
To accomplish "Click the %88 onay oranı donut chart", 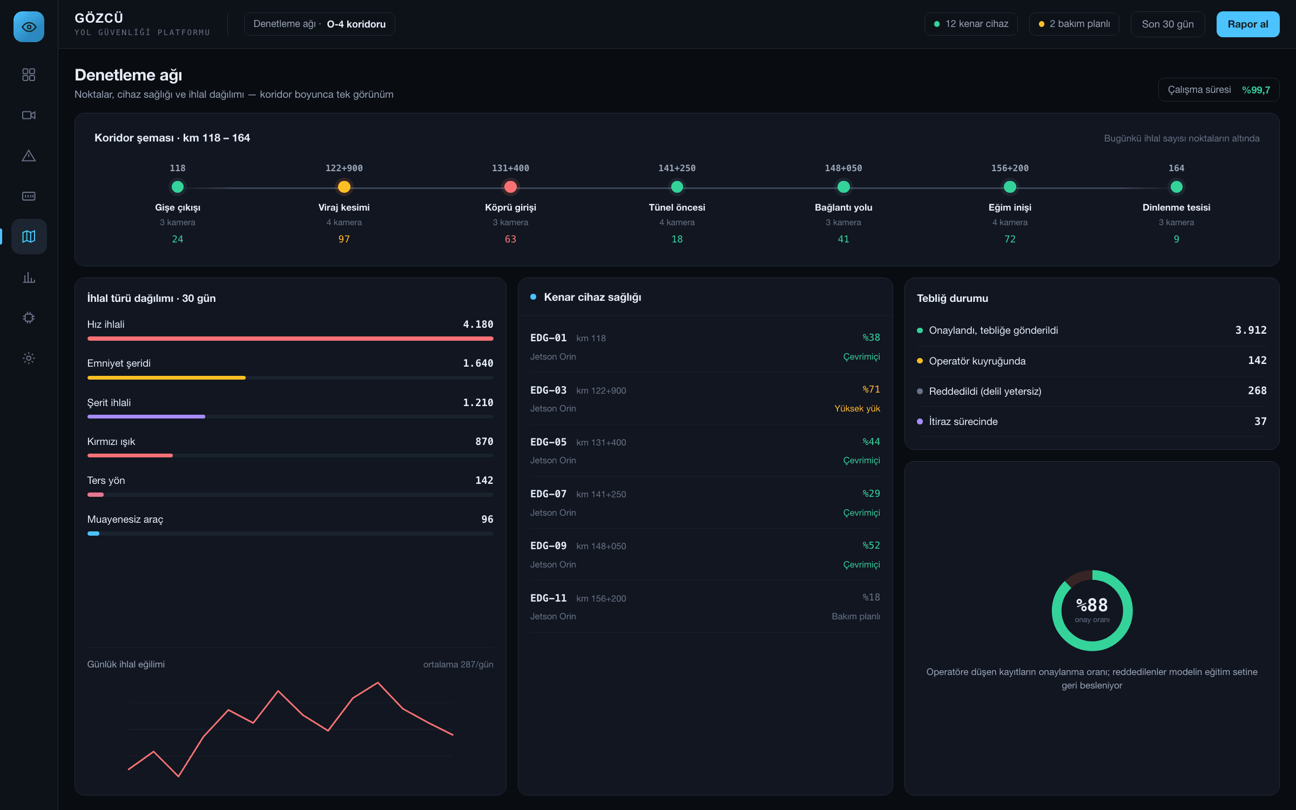I will click(x=1092, y=610).
